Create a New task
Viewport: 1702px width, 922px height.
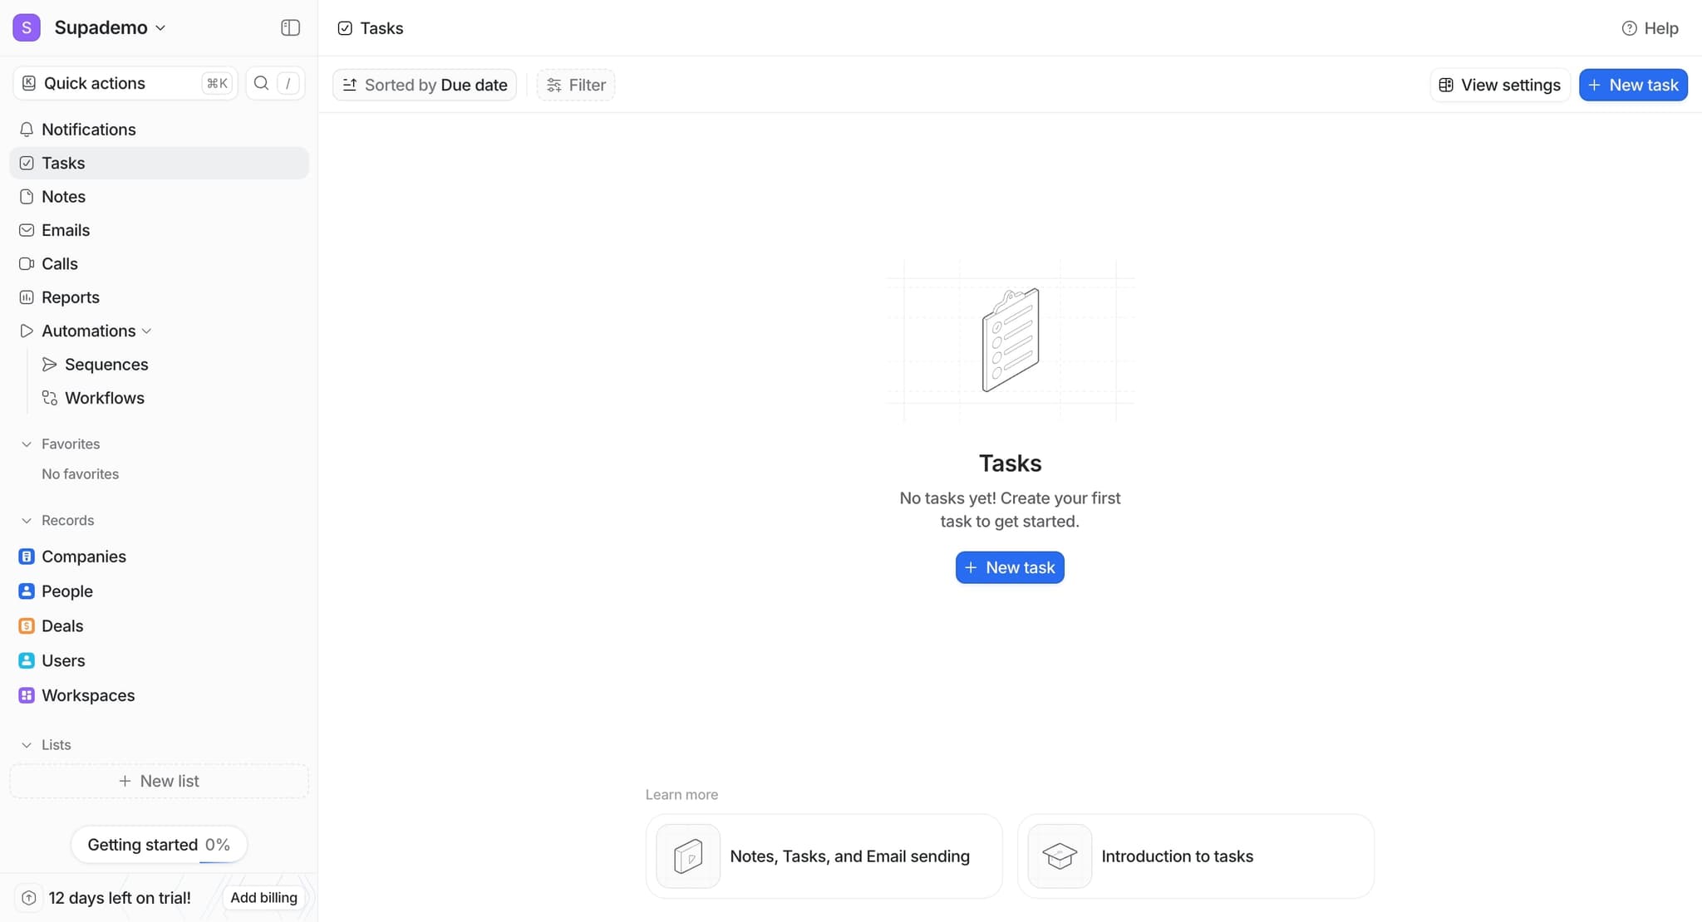click(x=1631, y=84)
